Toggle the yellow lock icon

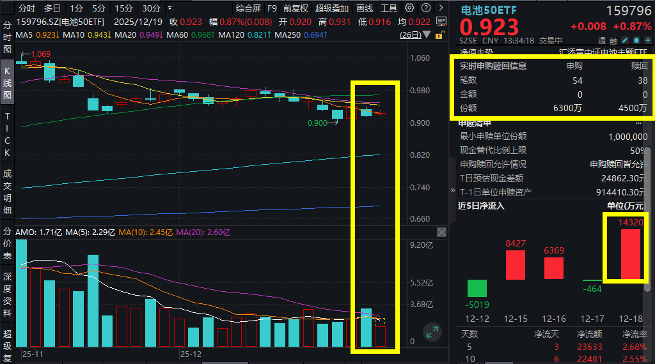[x=439, y=35]
